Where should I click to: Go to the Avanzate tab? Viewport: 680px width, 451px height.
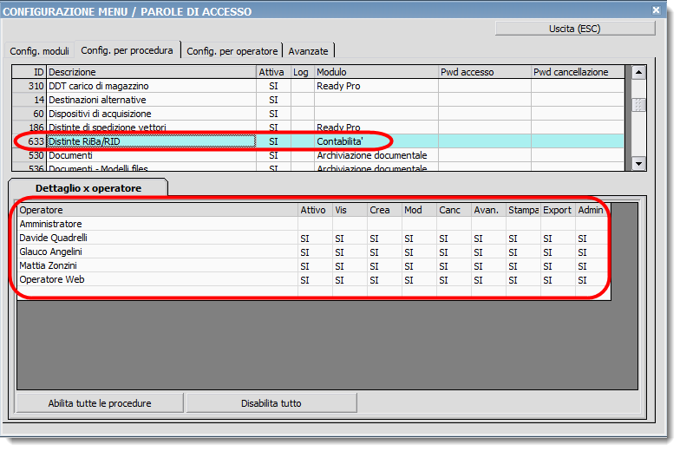click(309, 51)
